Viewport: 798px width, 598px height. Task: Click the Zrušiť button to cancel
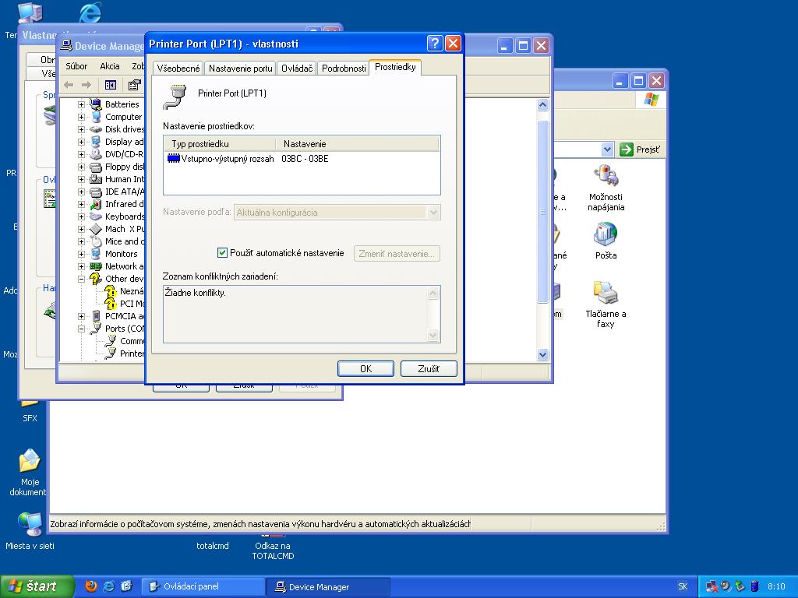click(x=429, y=368)
